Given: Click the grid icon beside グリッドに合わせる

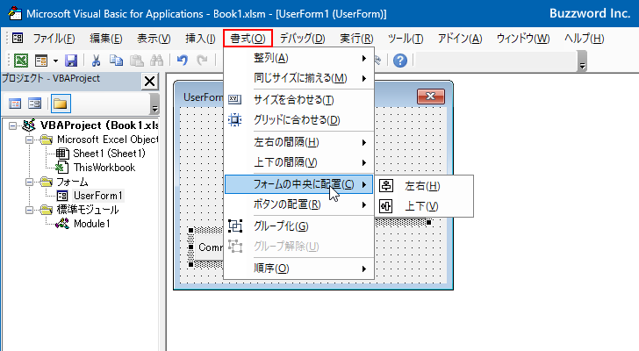Looking at the screenshot, I should (234, 119).
